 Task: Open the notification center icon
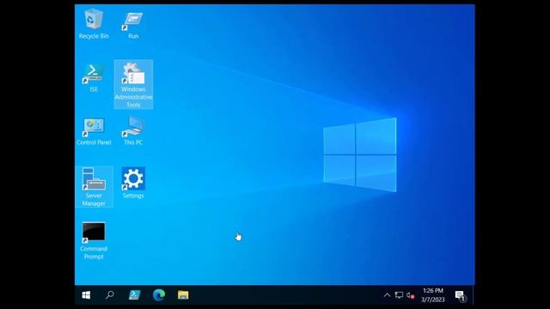click(460, 295)
